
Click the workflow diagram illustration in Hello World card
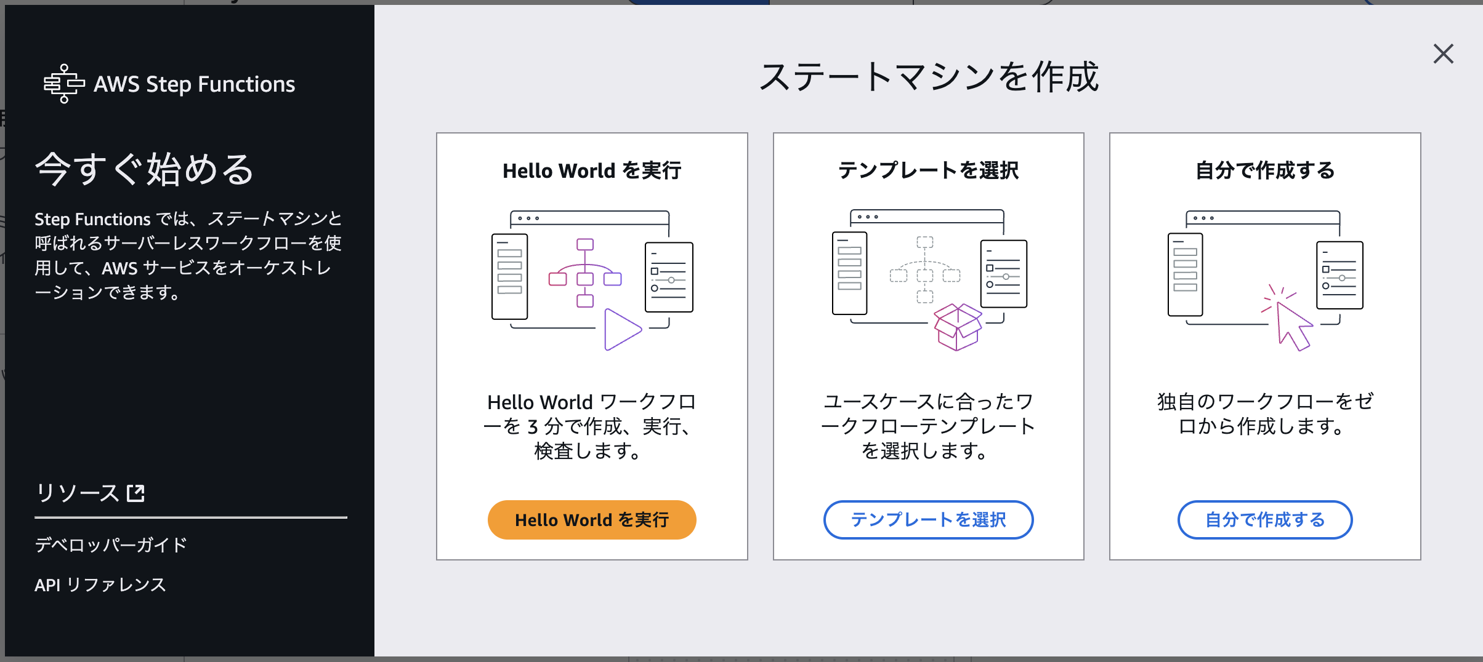[x=585, y=271]
